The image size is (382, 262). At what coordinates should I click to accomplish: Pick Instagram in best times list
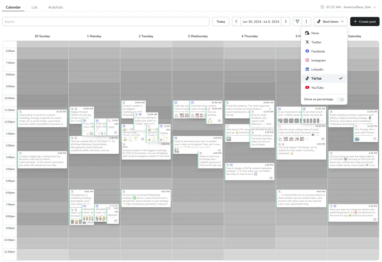(318, 60)
